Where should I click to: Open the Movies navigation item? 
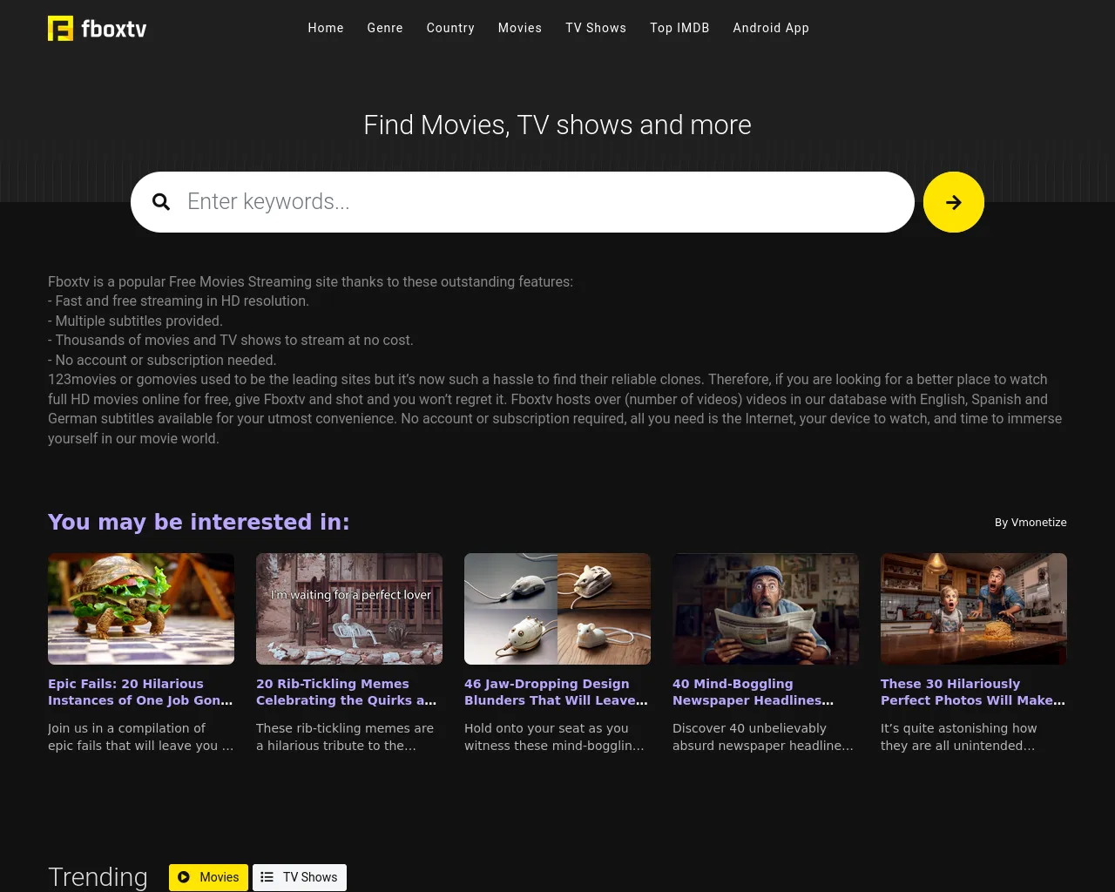pos(520,28)
